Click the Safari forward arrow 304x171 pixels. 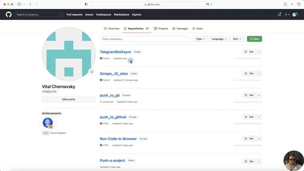37,4
